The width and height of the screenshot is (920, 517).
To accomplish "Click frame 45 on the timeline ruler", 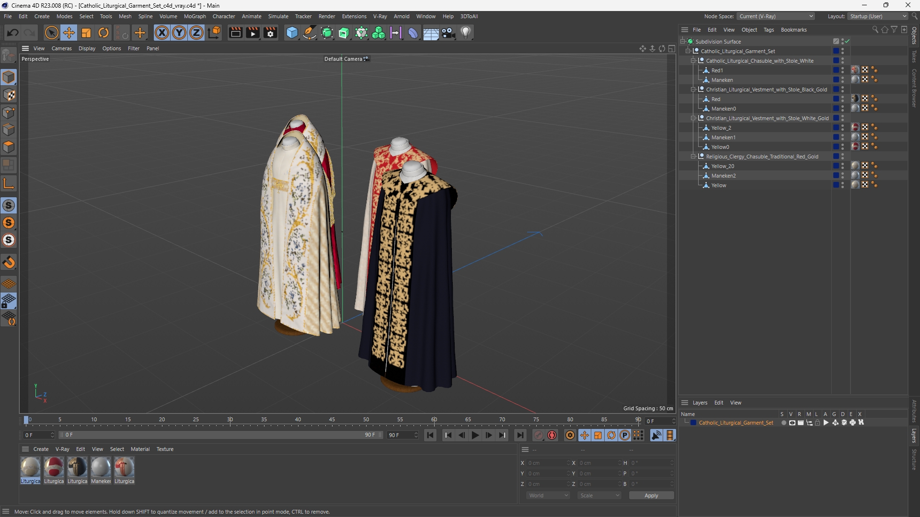I will tap(332, 420).
